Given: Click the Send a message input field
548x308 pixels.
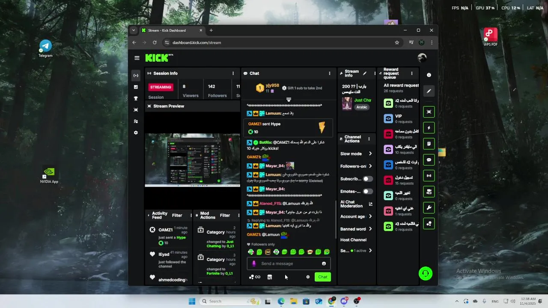Looking at the screenshot, I should pyautogui.click(x=289, y=264).
